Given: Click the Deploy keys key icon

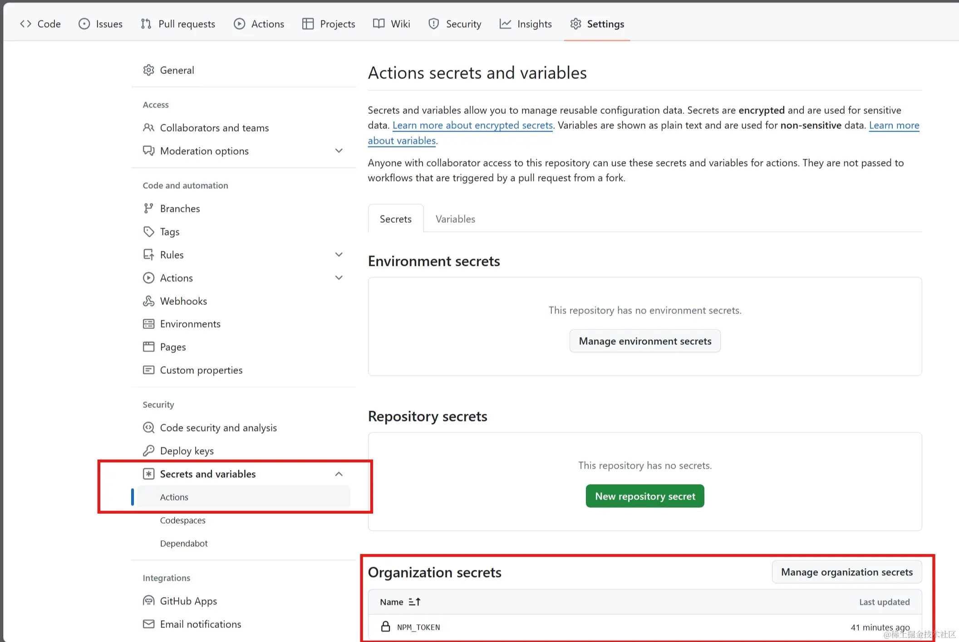Looking at the screenshot, I should coord(148,451).
